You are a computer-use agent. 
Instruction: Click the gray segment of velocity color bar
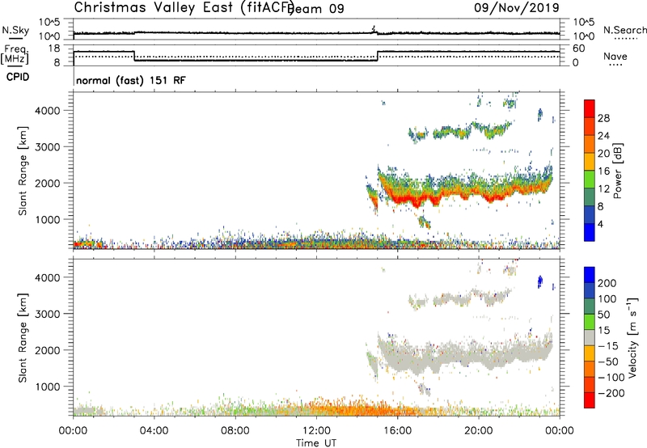[x=590, y=337]
